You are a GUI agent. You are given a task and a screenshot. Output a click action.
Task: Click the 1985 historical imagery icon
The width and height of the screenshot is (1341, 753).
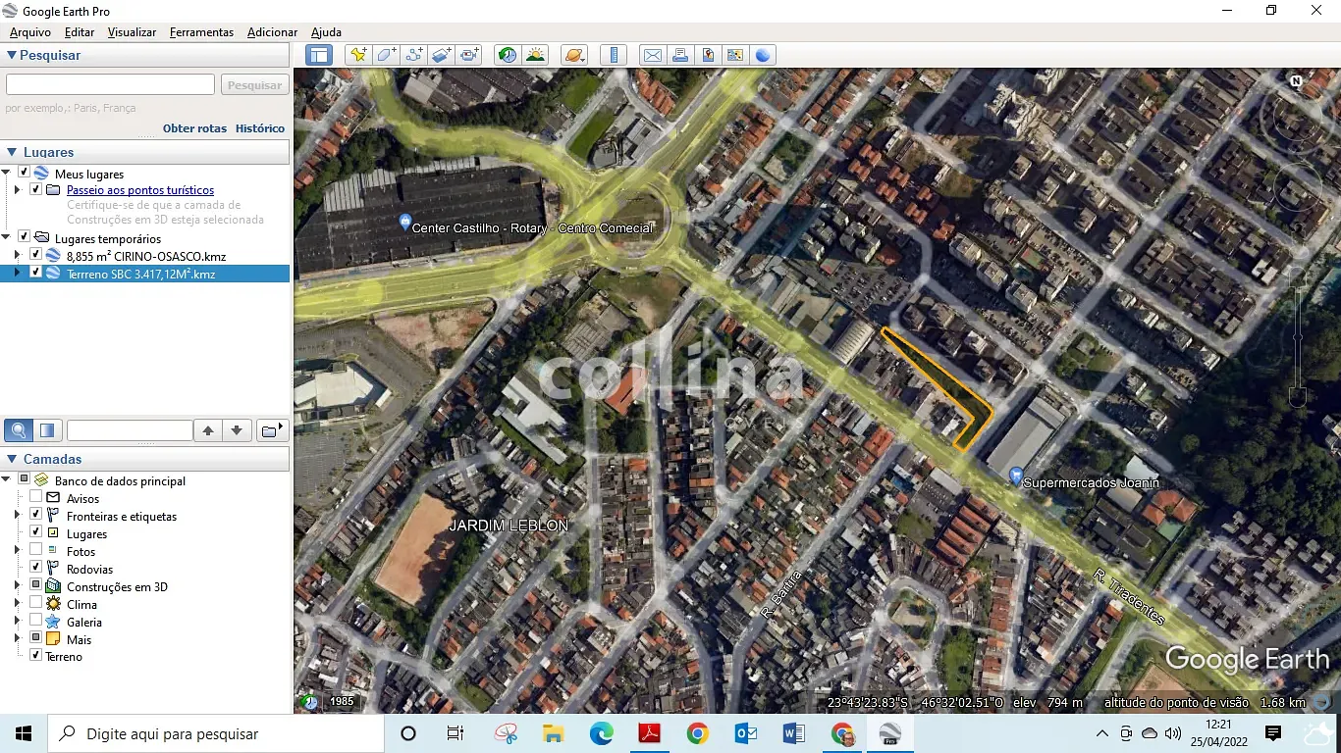pyautogui.click(x=310, y=702)
